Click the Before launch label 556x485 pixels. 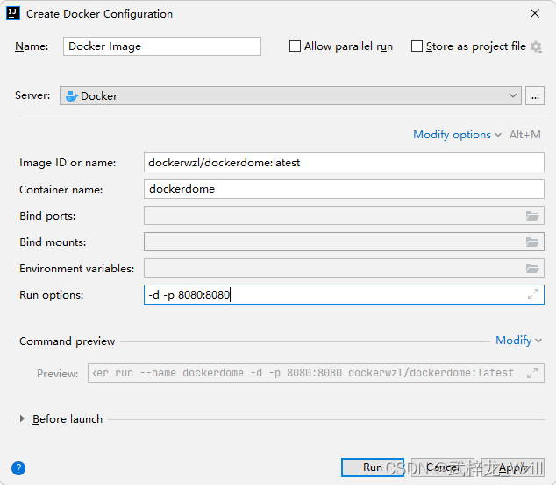[x=68, y=419]
